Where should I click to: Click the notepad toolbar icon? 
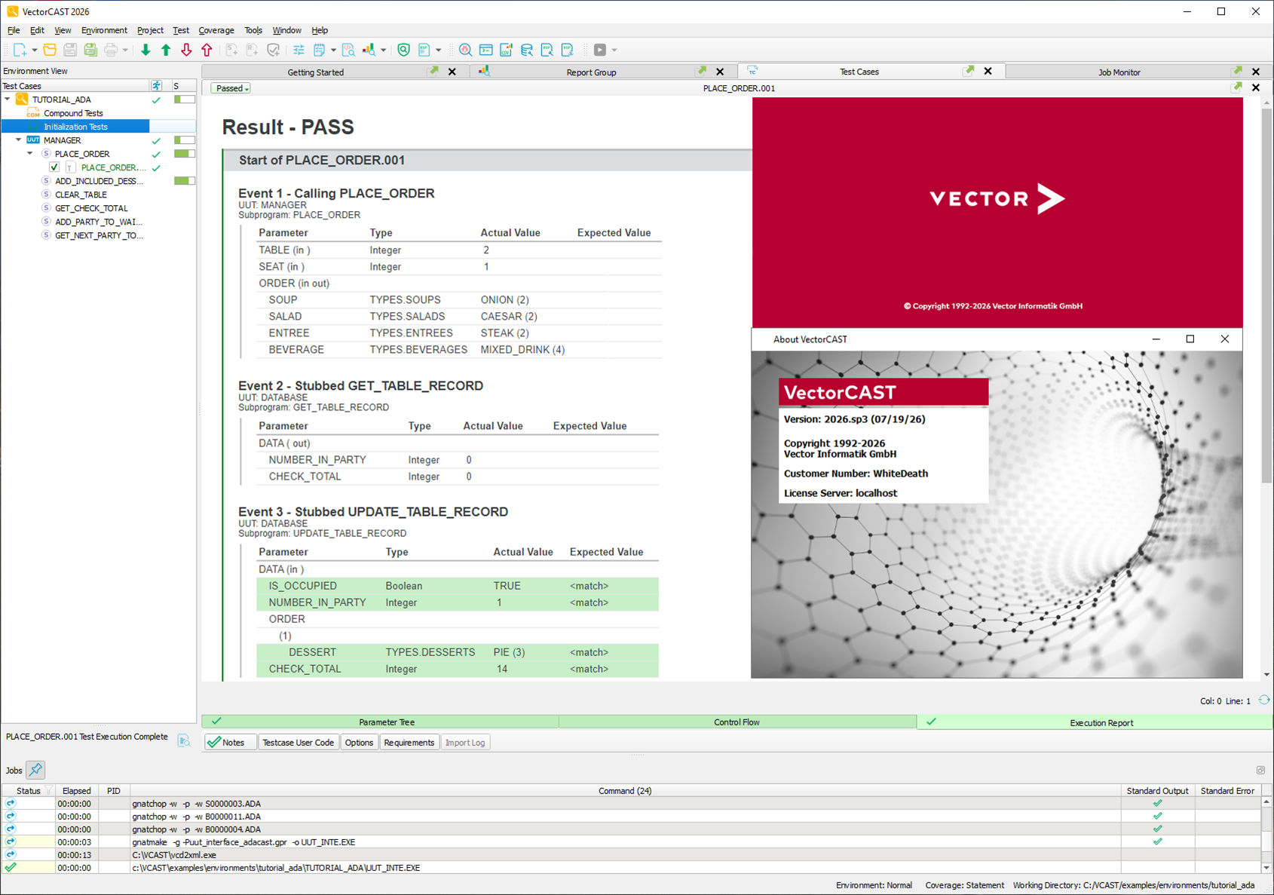click(319, 50)
